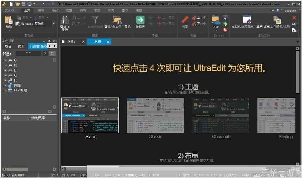Choose the Charcoal theme thumbnail

[x=220, y=115]
